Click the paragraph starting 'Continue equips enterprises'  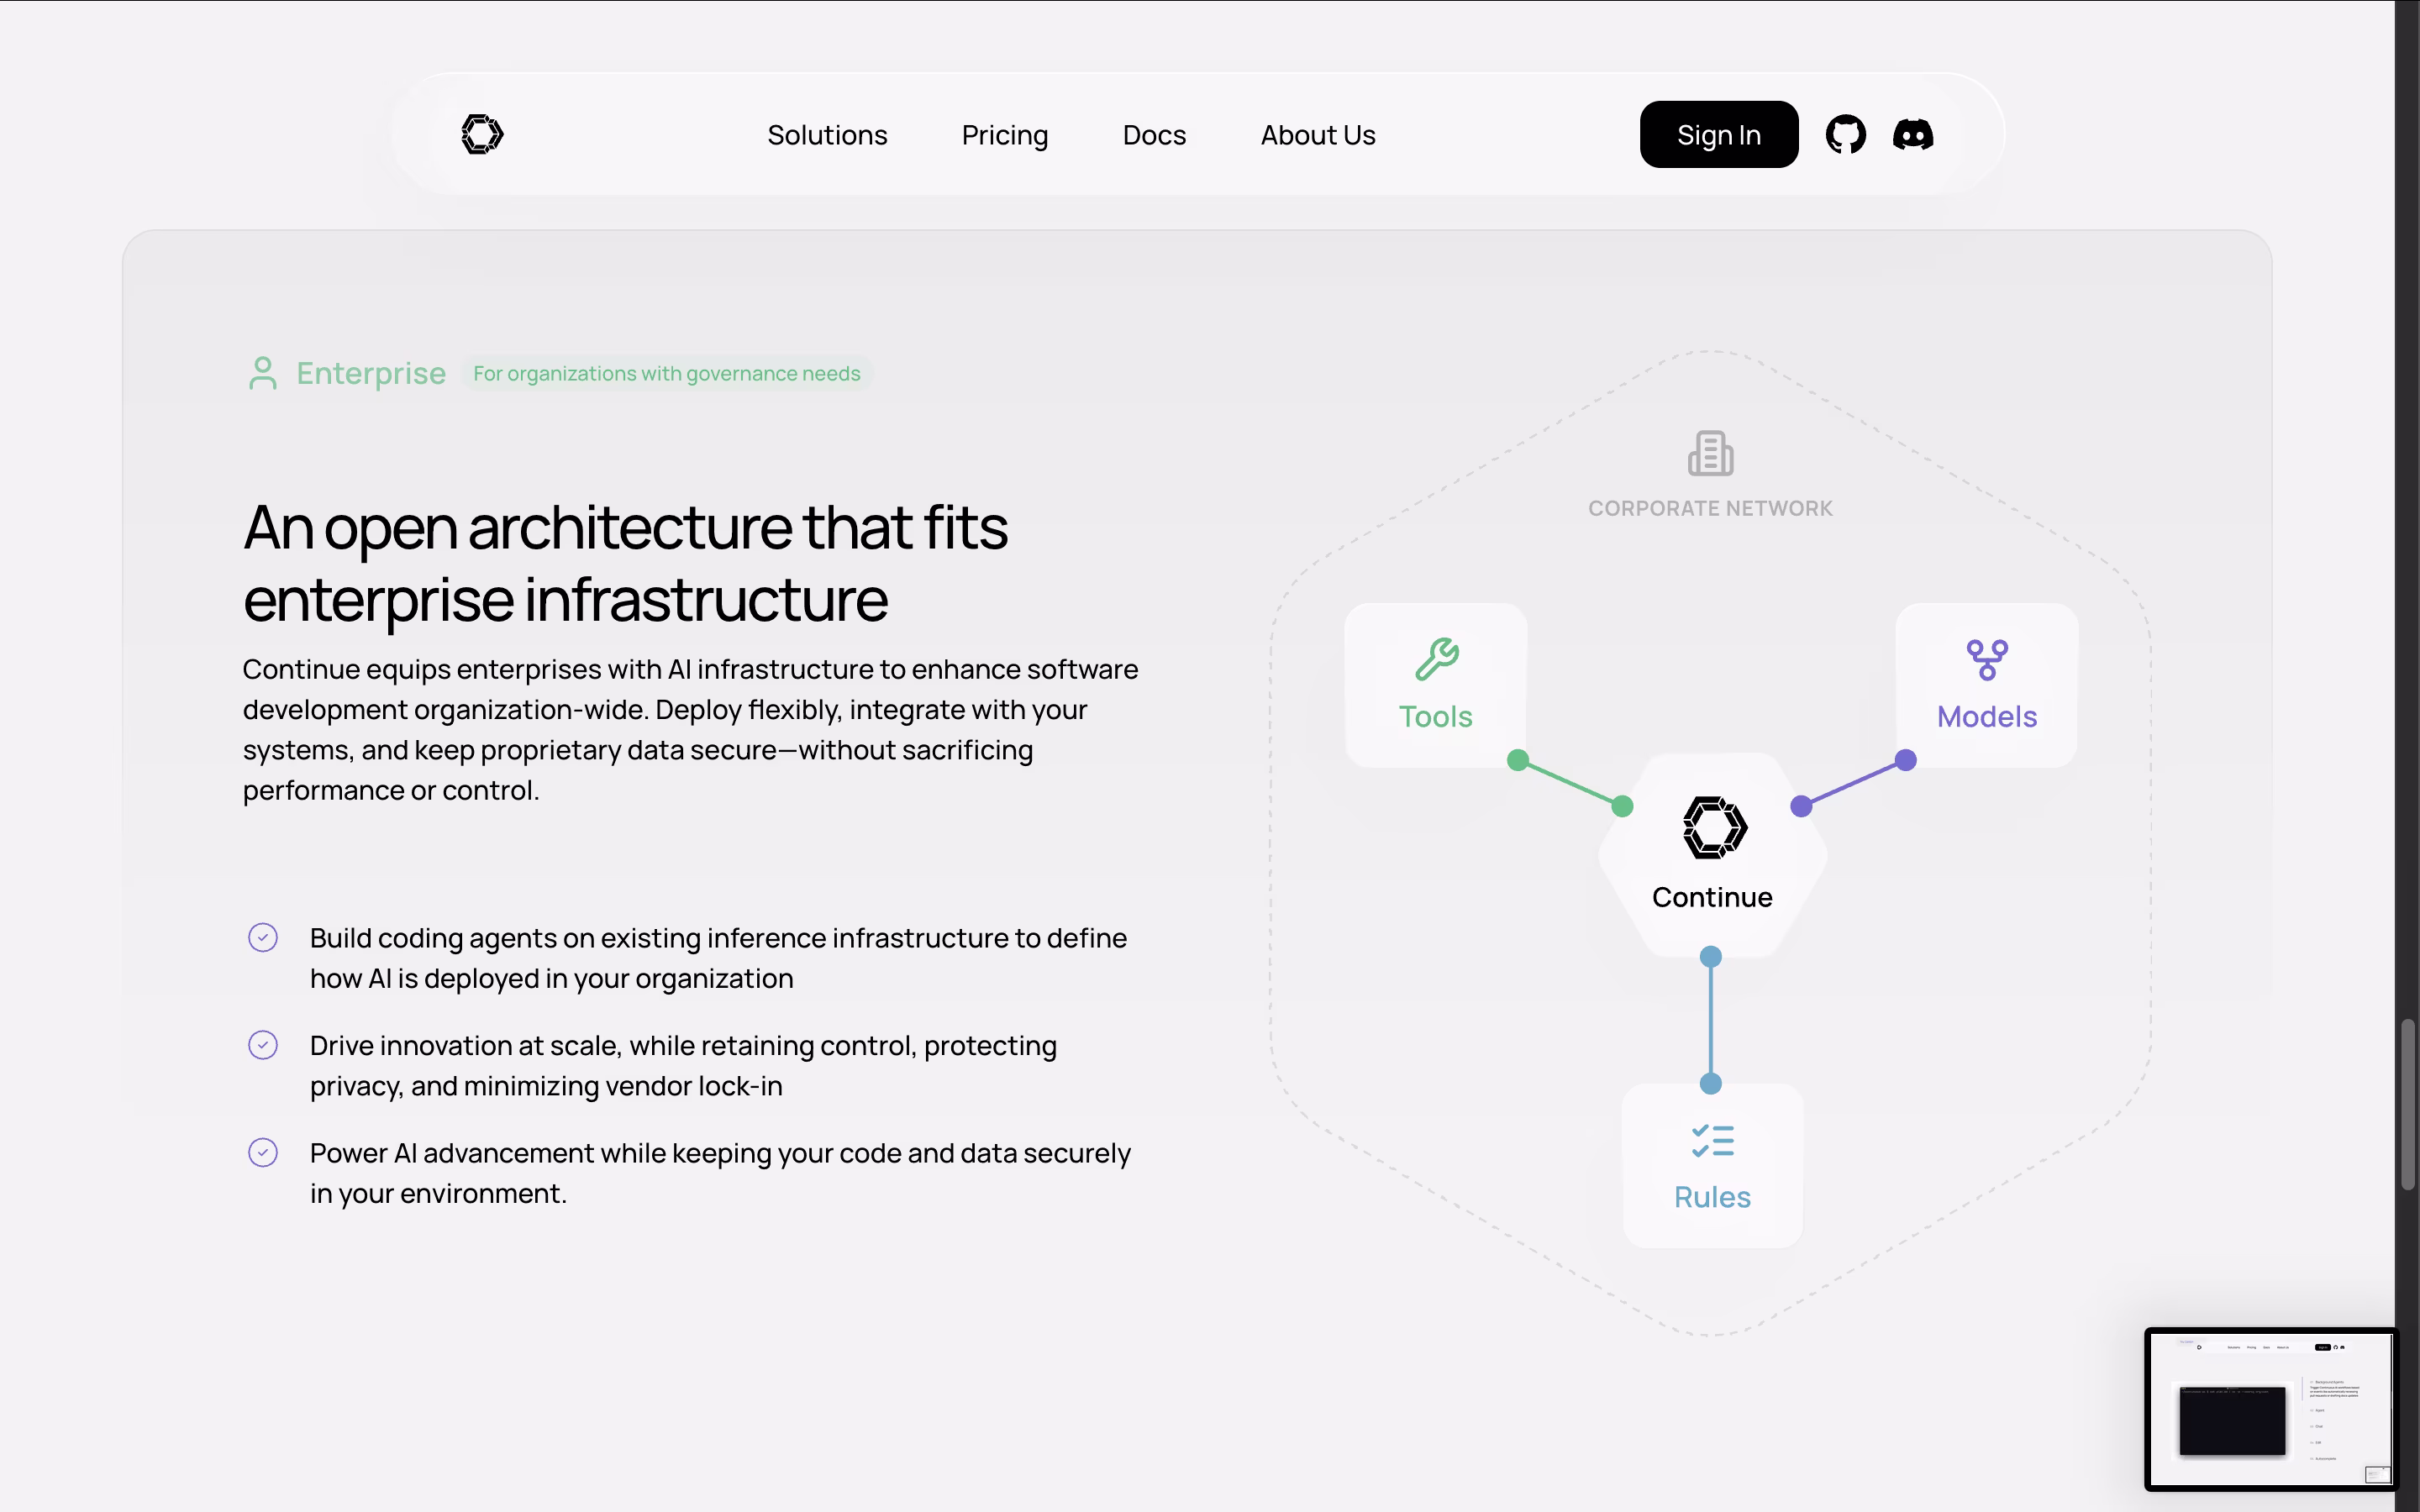point(691,729)
